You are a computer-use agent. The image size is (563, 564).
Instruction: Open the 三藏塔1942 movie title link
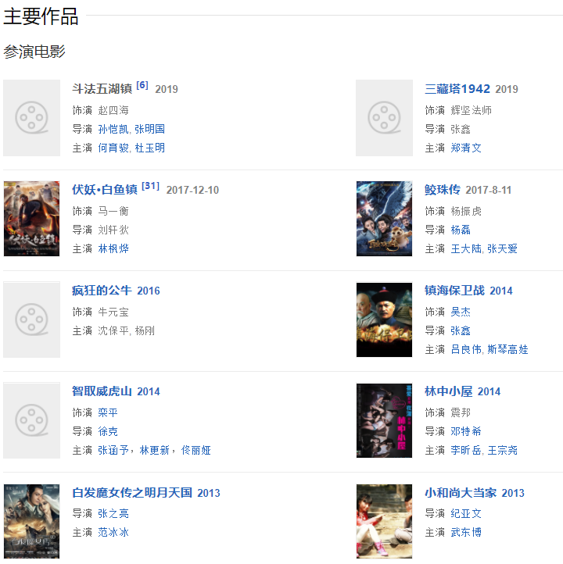click(x=457, y=89)
